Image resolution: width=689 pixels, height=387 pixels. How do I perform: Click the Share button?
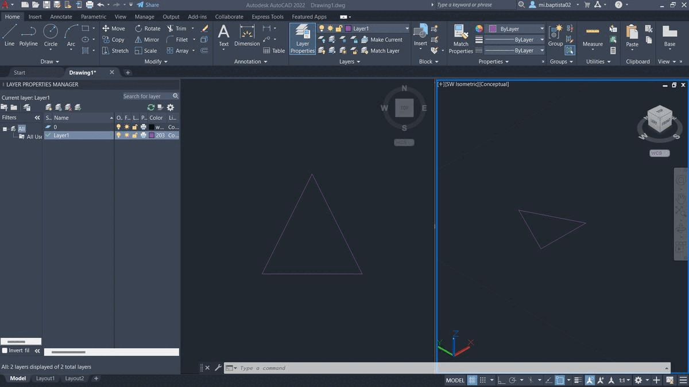(x=148, y=5)
